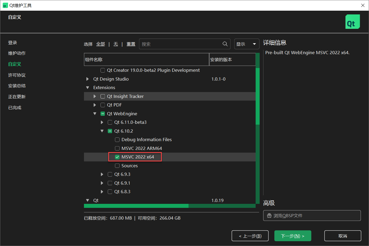Go to the 许可协议 step

coord(17,75)
